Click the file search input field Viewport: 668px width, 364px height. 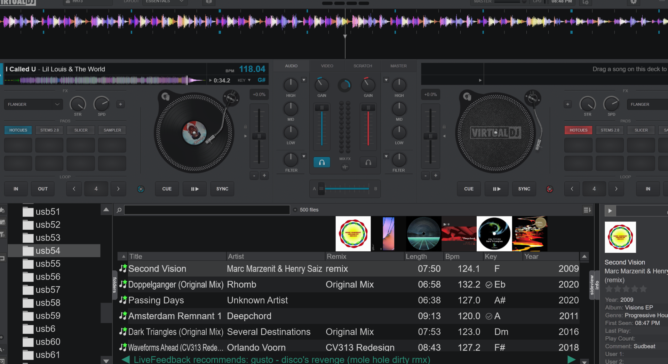pos(207,210)
